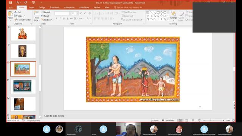Select the star shape
The height and width of the screenshot is (136, 242).
[x=165, y=19]
